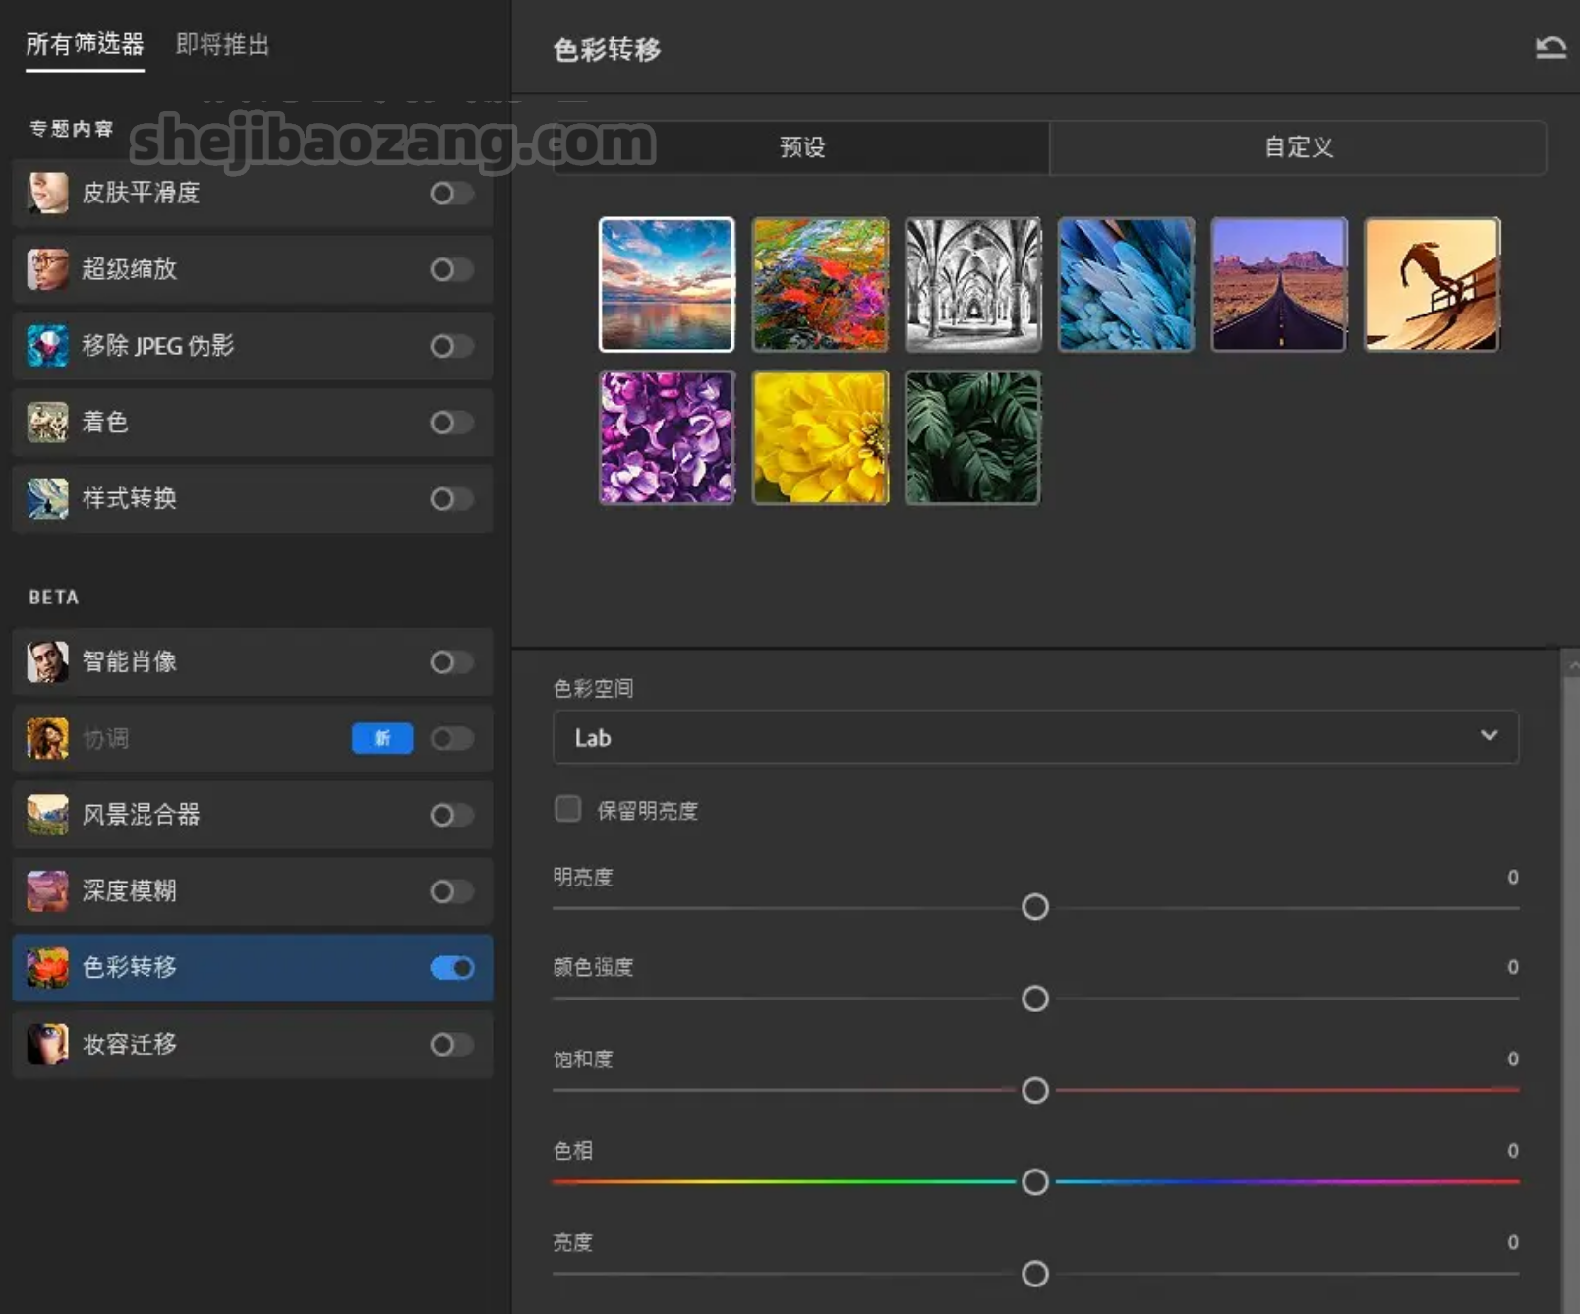Viewport: 1580px width, 1314px height.
Task: Click the 协调 filter icon
Action: click(47, 738)
